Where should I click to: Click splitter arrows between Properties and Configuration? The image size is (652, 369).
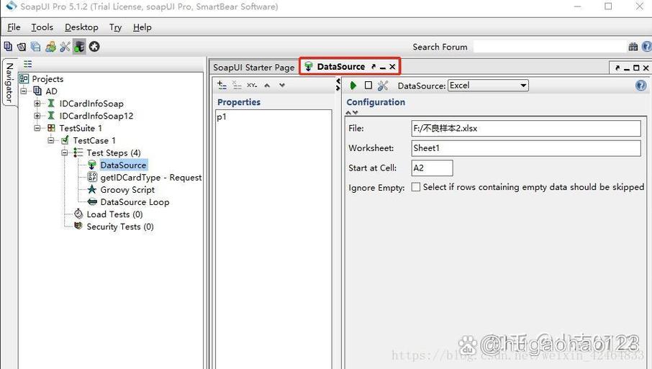click(x=338, y=85)
